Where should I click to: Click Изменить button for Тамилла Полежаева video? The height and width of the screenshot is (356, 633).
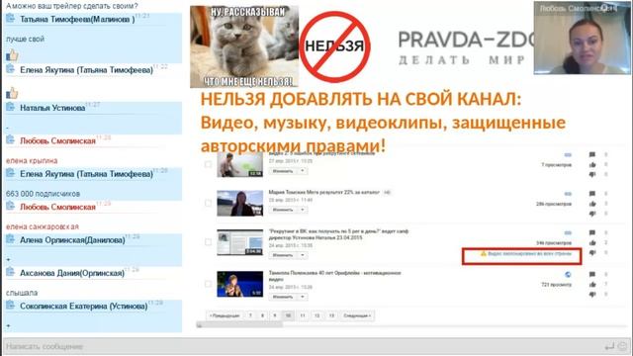point(283,297)
